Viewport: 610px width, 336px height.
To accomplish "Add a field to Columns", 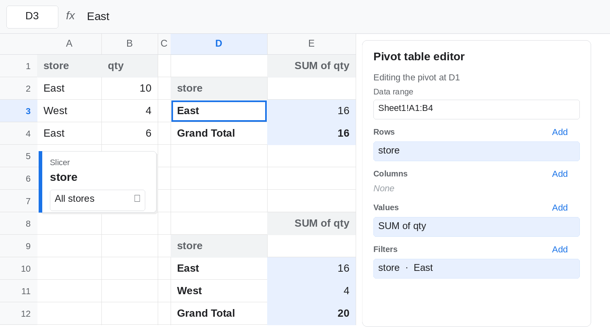I will [560, 174].
